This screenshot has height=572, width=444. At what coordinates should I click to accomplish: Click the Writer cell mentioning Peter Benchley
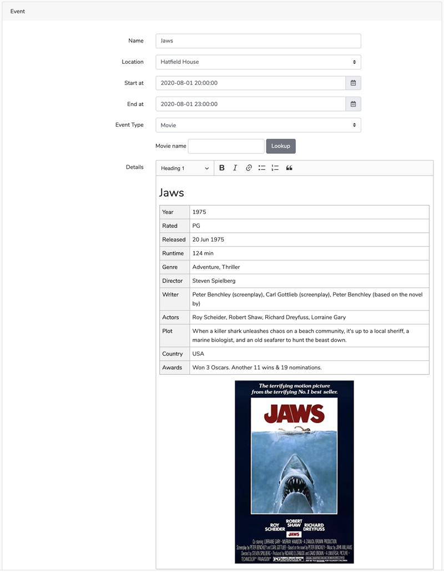[x=309, y=299]
